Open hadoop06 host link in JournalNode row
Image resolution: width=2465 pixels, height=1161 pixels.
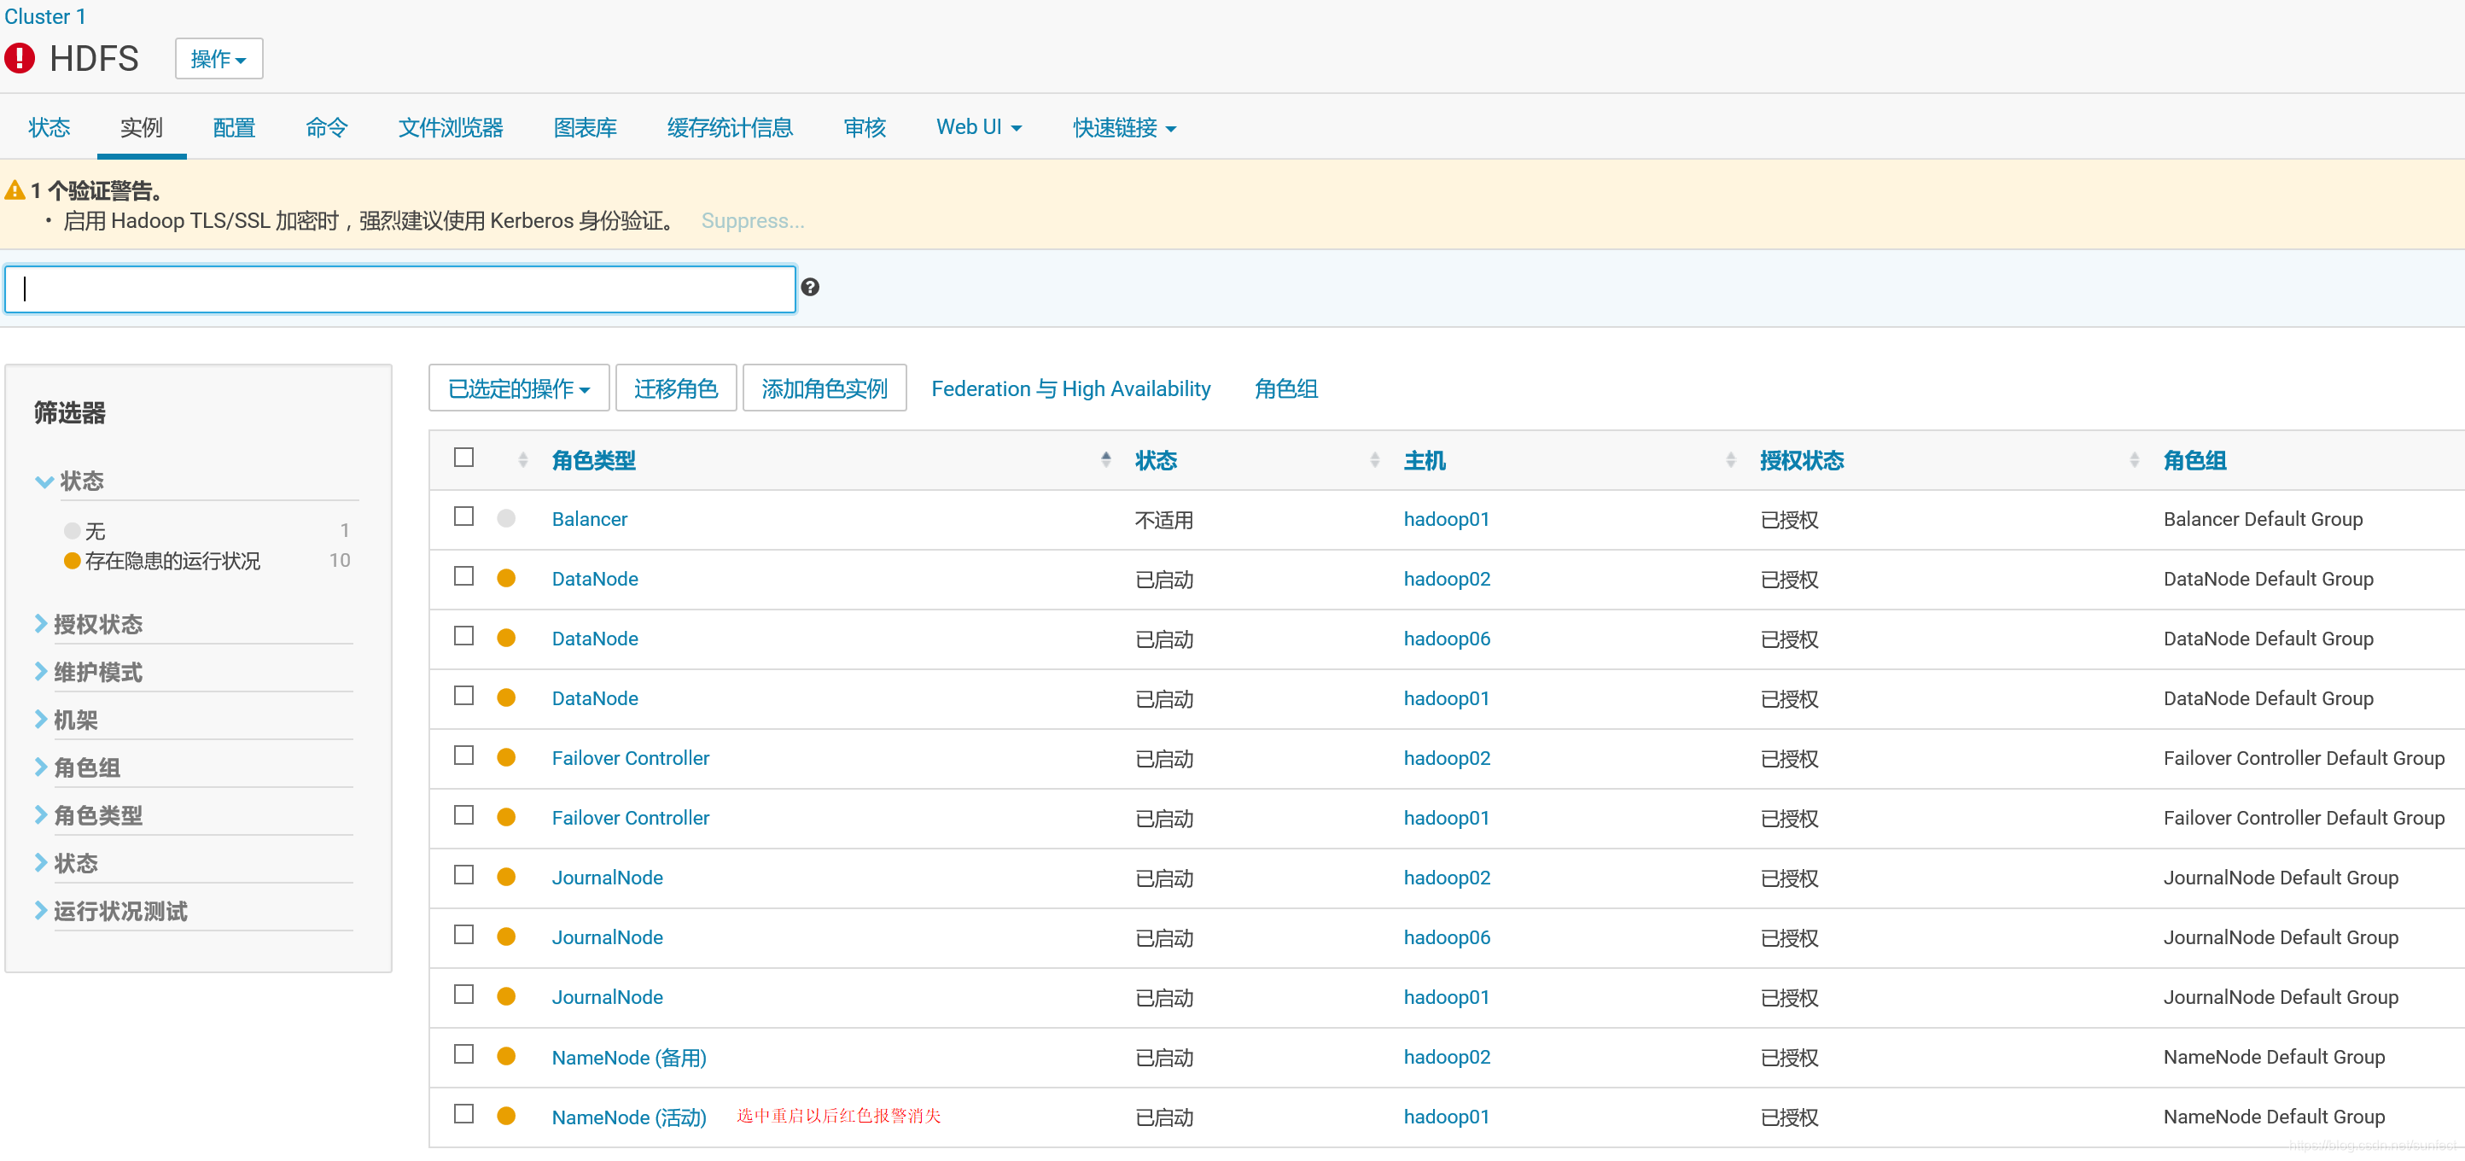click(x=1446, y=937)
